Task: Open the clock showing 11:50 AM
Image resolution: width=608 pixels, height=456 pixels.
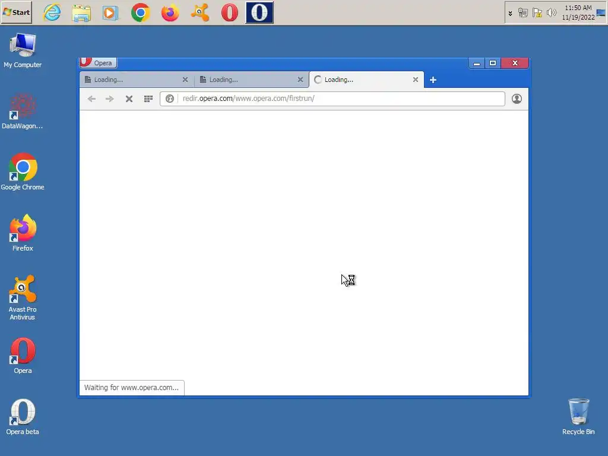Action: coord(578,12)
